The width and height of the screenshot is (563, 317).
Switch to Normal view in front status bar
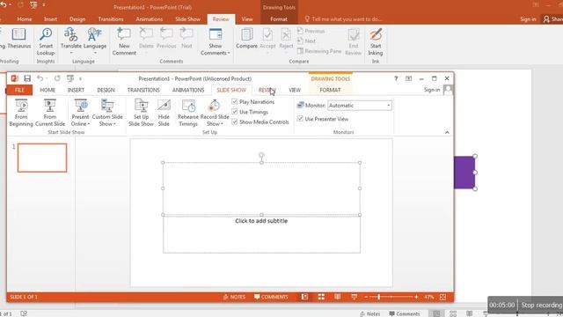(304, 297)
